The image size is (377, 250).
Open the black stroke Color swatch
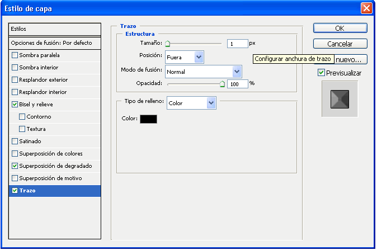tap(149, 119)
